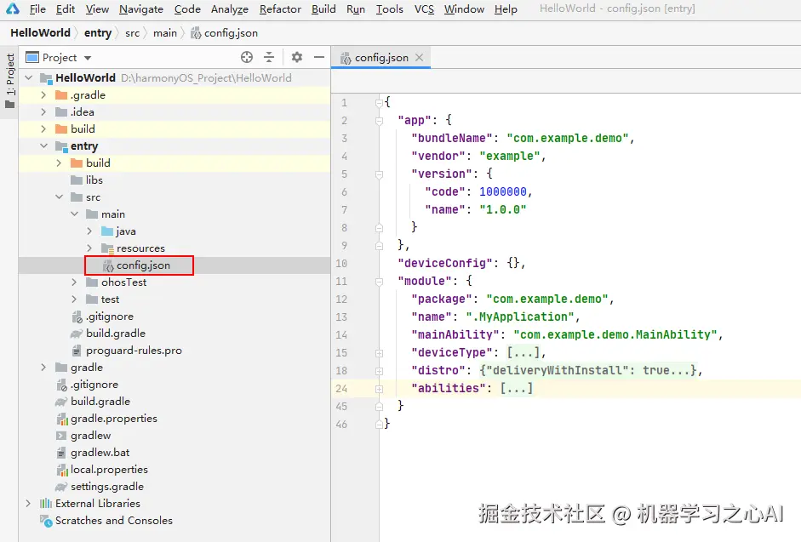Screen dimensions: 801x542
Task: Open the Project view dropdown
Action: pos(88,58)
